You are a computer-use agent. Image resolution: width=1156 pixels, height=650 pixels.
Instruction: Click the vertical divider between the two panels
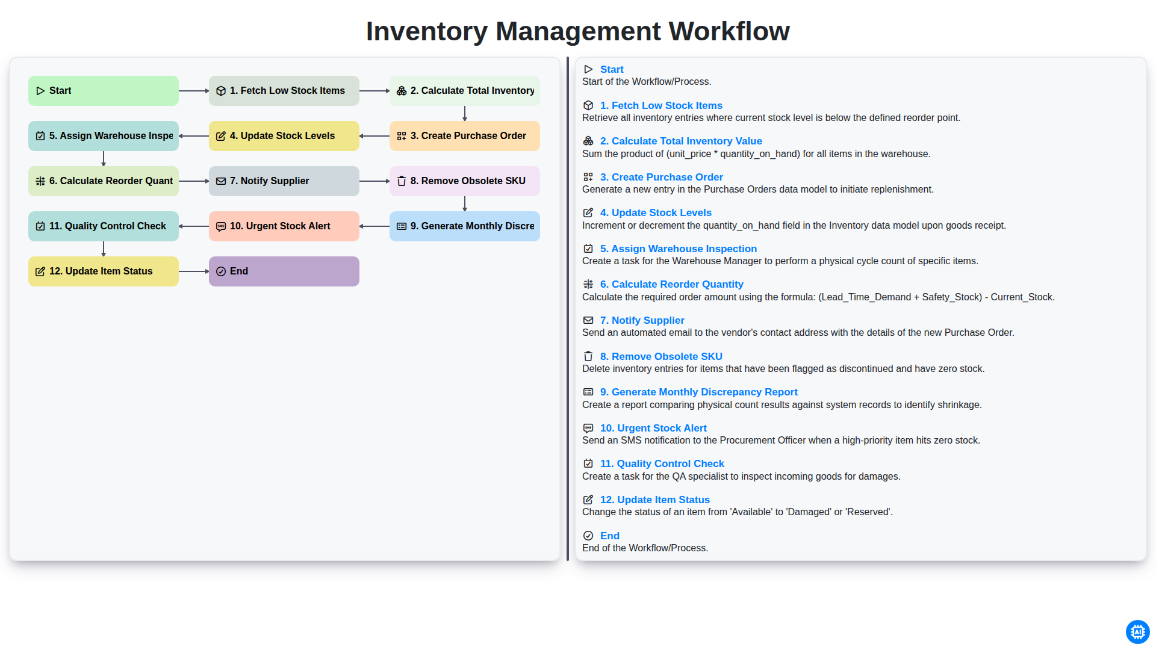click(x=568, y=309)
